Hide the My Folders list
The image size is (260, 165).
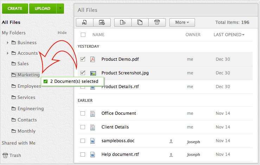coord(62,33)
